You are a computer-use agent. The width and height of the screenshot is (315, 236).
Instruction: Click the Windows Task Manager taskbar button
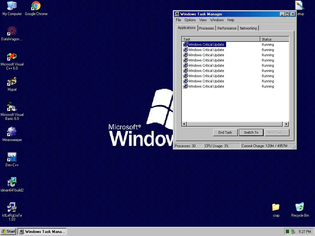click(x=42, y=232)
